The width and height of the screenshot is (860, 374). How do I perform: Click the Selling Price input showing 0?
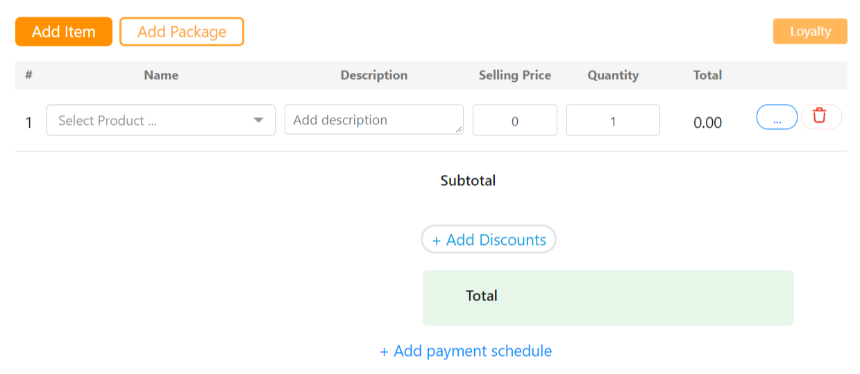click(515, 120)
